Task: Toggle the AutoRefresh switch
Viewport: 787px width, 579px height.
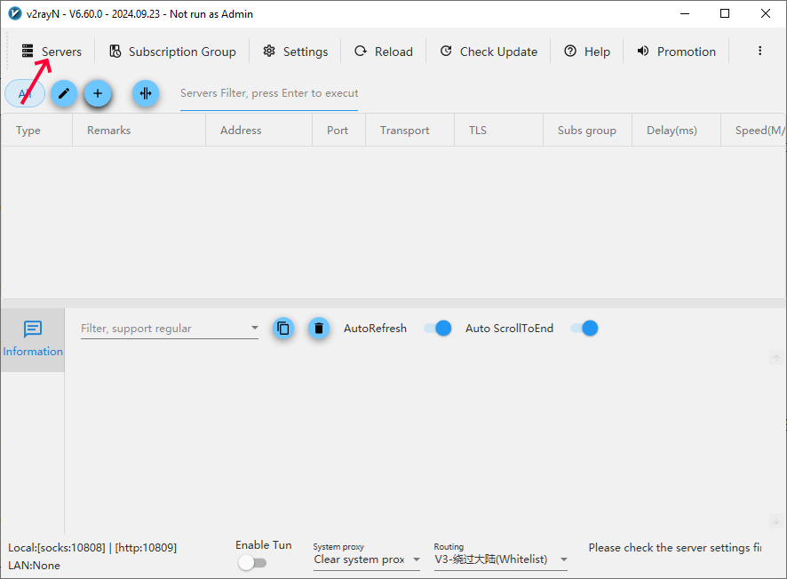Action: pos(437,329)
